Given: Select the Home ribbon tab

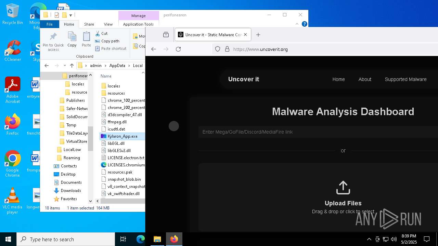Looking at the screenshot, I should (69, 24).
